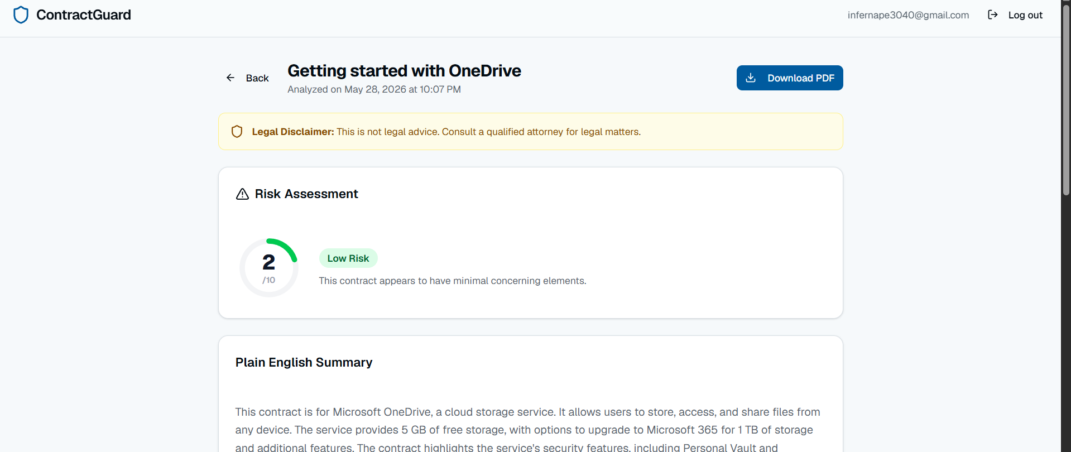Click the warning triangle icon beside Risk Assessment
The height and width of the screenshot is (452, 1071).
(242, 194)
